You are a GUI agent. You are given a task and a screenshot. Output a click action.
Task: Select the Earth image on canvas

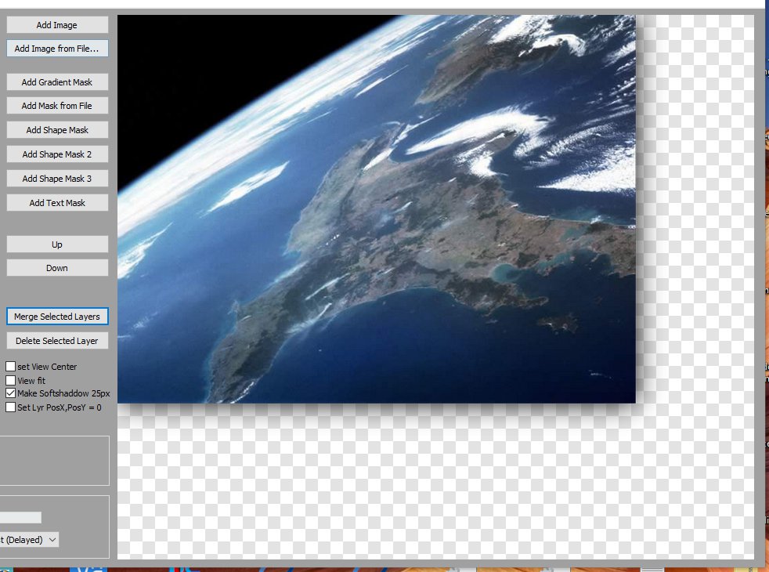click(376, 209)
